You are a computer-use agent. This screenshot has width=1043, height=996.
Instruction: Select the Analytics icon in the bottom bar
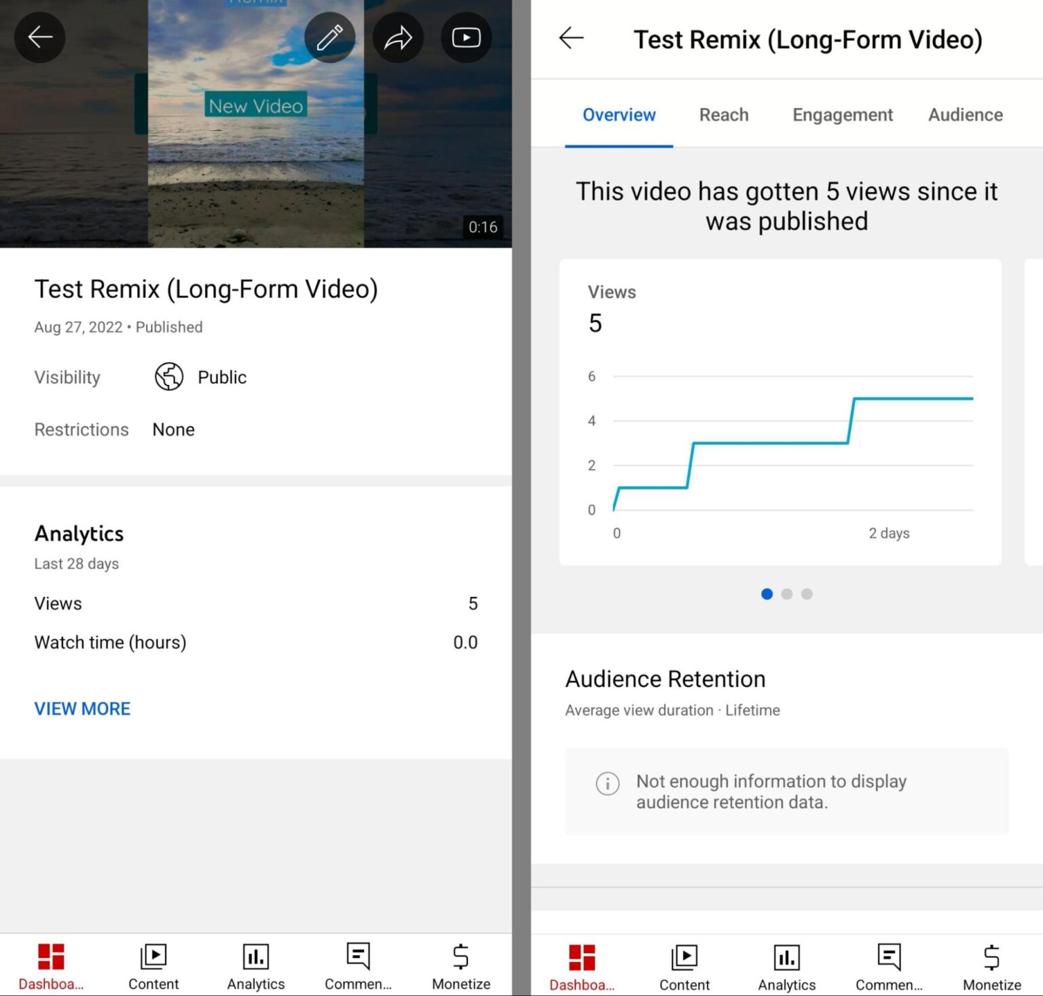tap(255, 963)
